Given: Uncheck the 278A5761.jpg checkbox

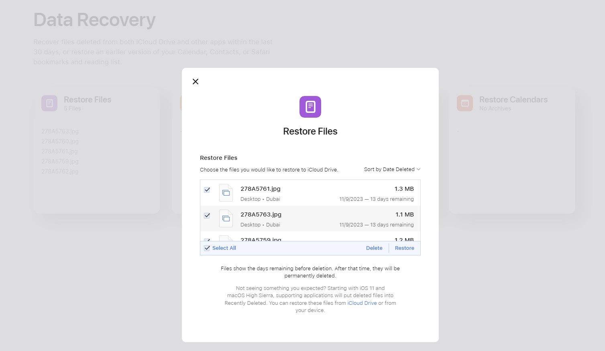Looking at the screenshot, I should 207,190.
